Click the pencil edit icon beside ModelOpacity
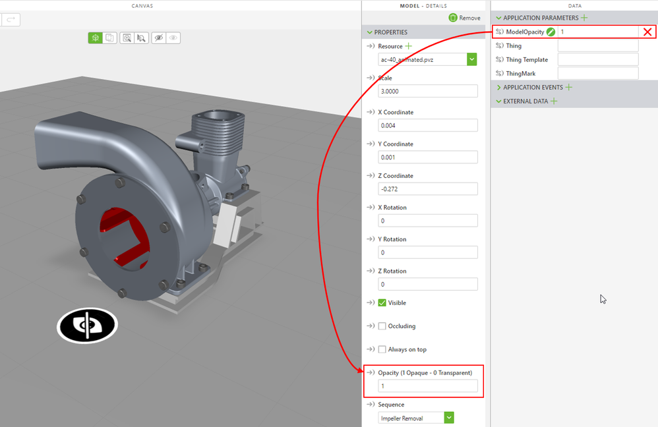Screen dimensions: 658x427 click(x=551, y=32)
